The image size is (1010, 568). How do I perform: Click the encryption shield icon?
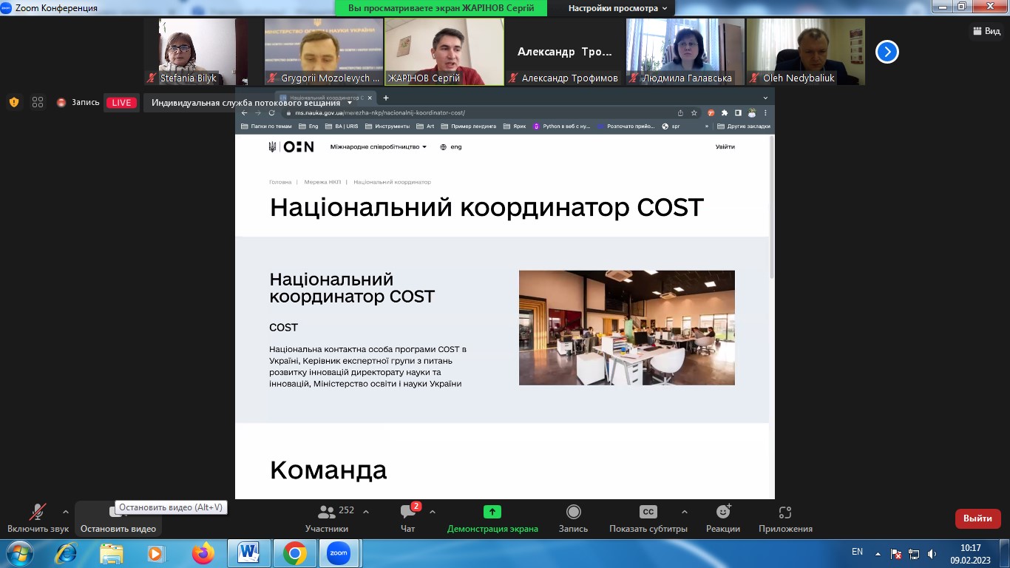pyautogui.click(x=14, y=102)
